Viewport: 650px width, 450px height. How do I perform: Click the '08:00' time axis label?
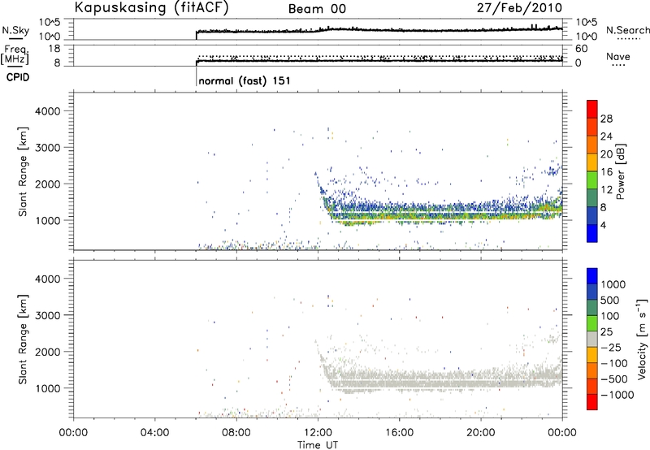236,433
